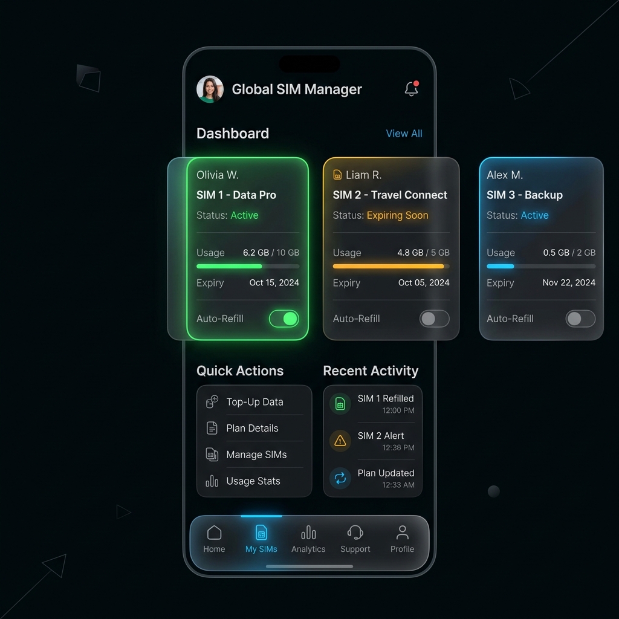Image resolution: width=619 pixels, height=619 pixels.
Task: Click the Plan Details document icon
Action: [212, 429]
